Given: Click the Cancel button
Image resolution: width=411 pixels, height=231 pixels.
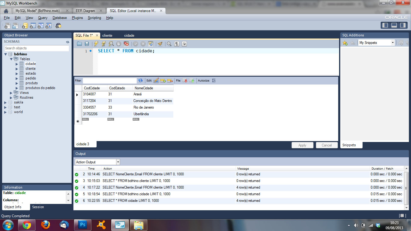Looking at the screenshot, I should 326,145.
